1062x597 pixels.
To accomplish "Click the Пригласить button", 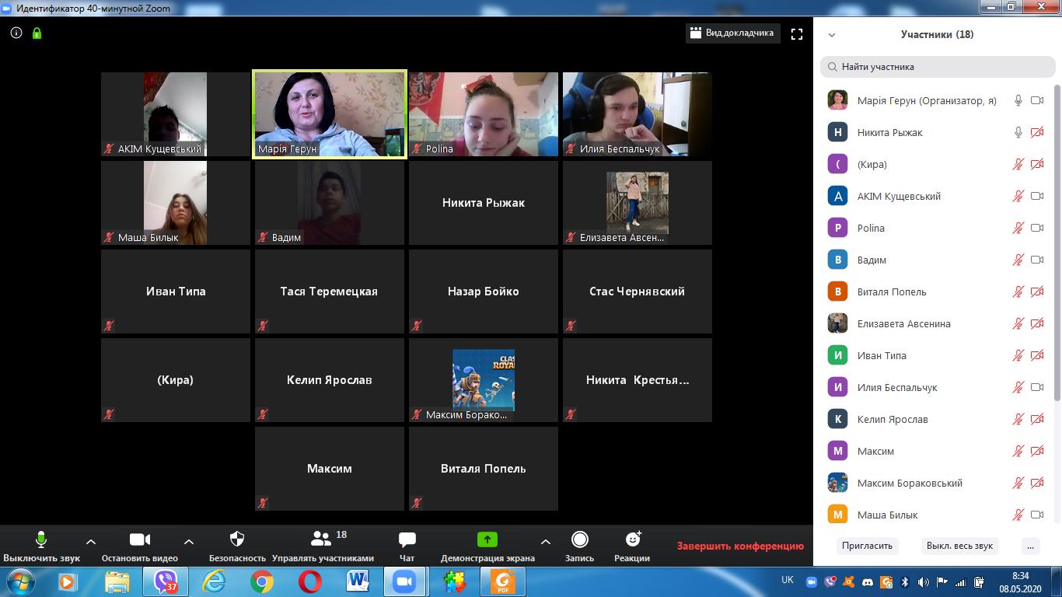I will point(867,546).
